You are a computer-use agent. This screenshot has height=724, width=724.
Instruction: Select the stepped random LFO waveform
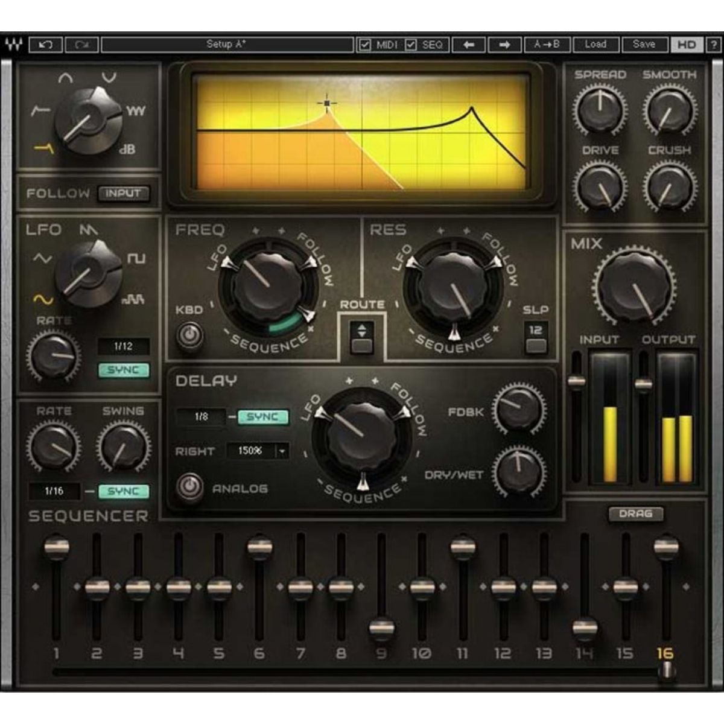pos(135,299)
